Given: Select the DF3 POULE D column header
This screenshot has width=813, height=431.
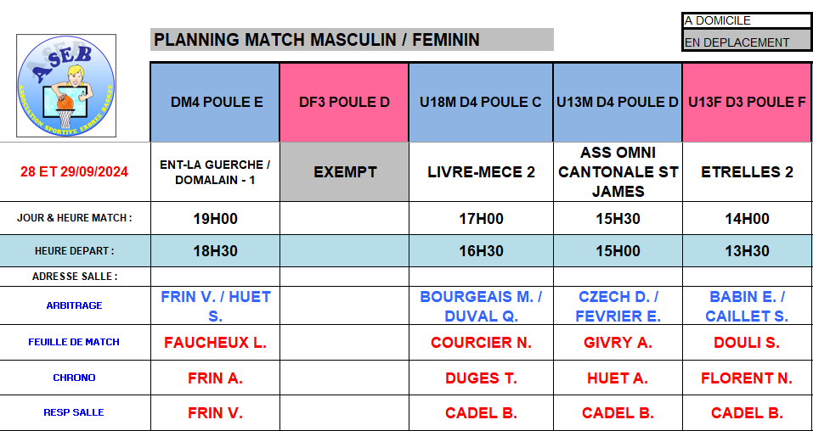Looking at the screenshot, I should [344, 103].
